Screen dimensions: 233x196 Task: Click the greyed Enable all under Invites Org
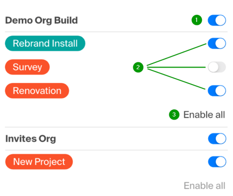tap(205, 186)
